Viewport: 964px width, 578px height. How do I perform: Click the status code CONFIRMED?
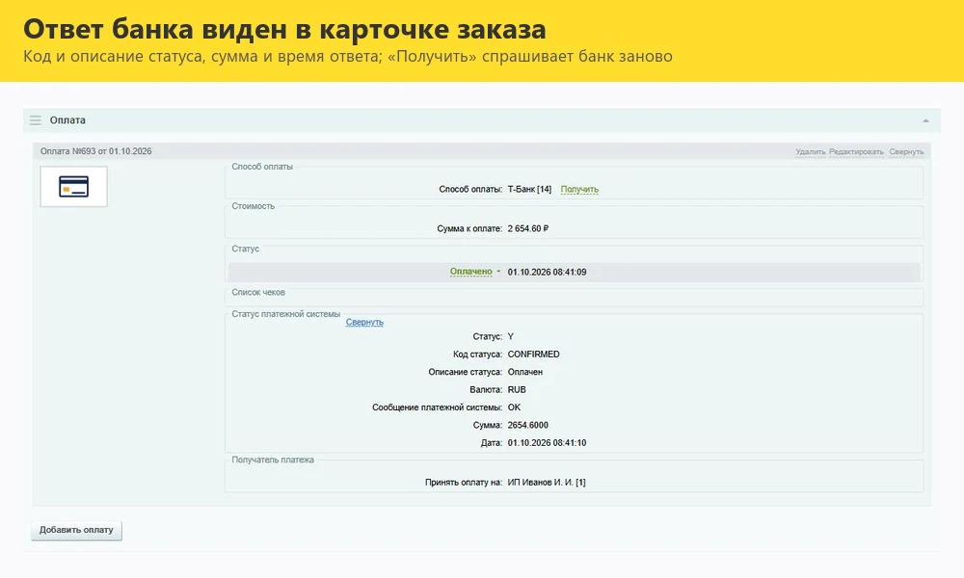point(534,355)
